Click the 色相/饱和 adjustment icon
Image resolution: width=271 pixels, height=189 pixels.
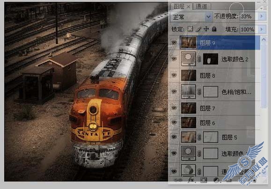[x=188, y=92]
